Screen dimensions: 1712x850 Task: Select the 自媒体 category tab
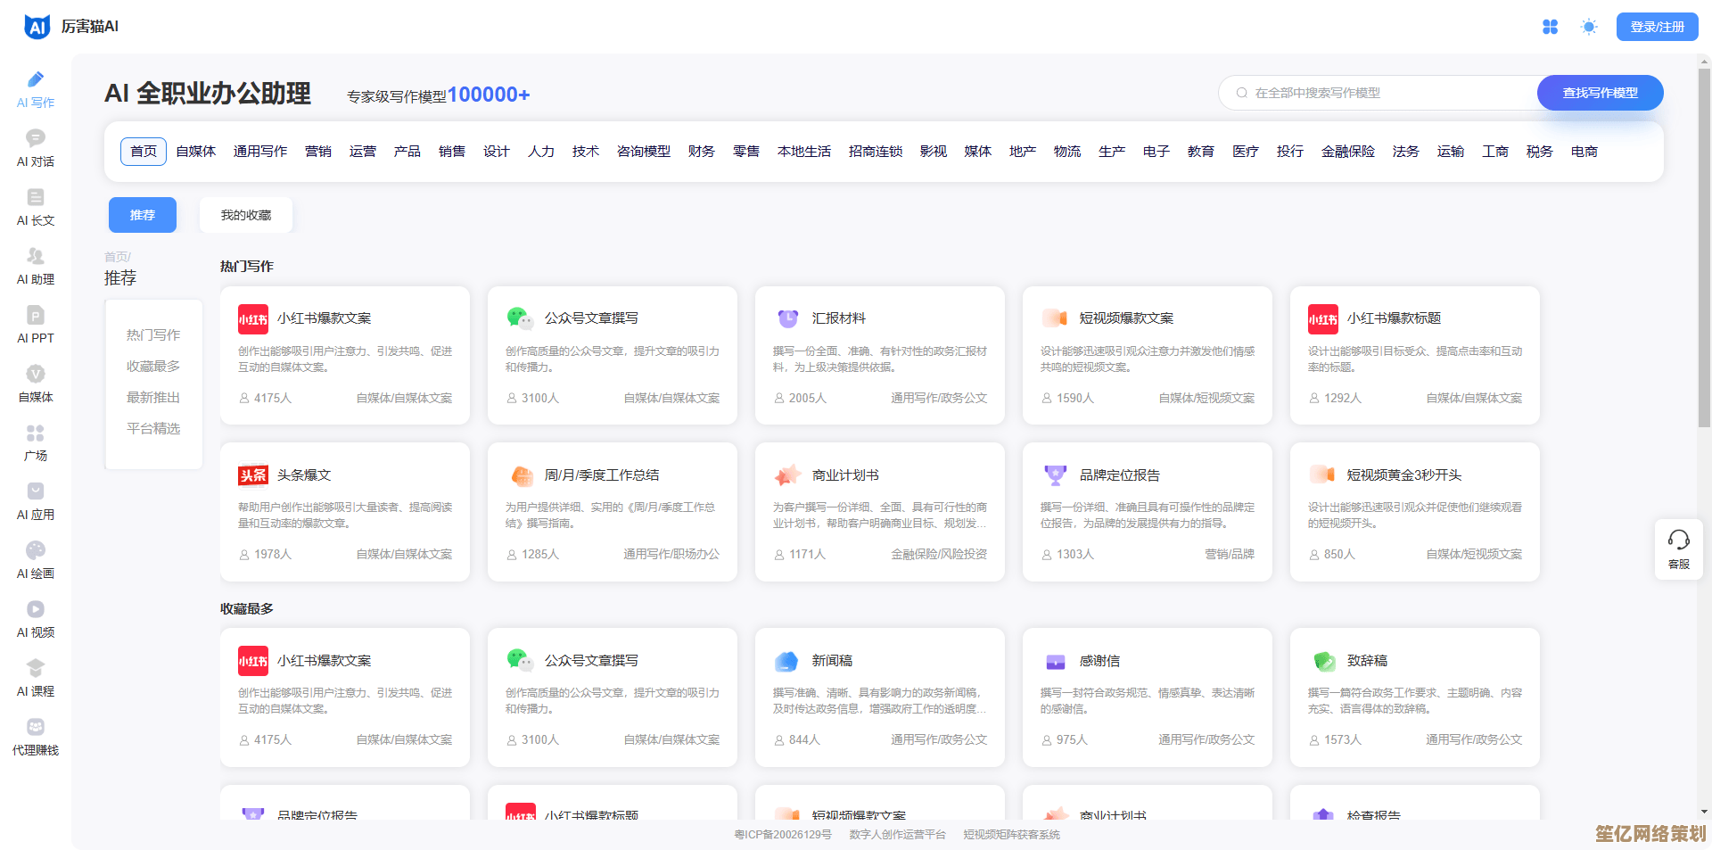(x=196, y=152)
